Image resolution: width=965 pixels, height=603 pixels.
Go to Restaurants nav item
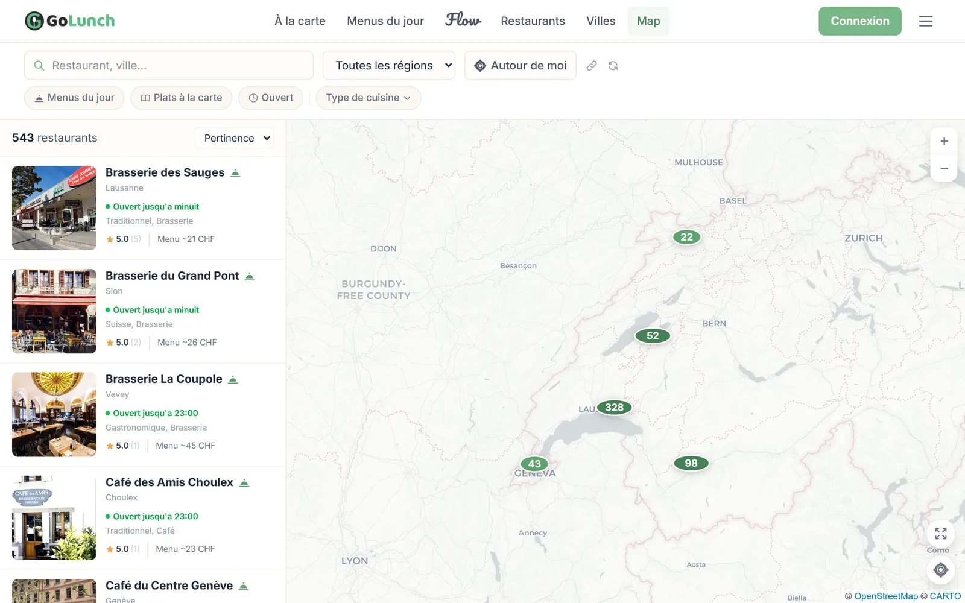pos(533,21)
